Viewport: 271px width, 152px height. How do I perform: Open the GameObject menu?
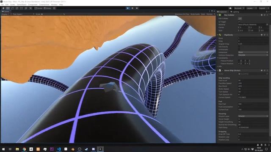[22, 5]
